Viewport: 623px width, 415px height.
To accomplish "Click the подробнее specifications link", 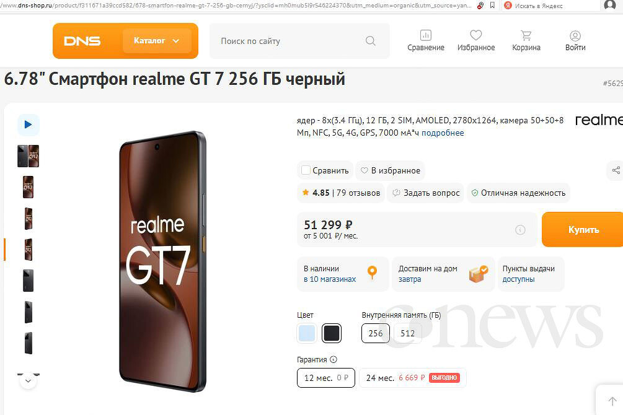I will (x=443, y=133).
